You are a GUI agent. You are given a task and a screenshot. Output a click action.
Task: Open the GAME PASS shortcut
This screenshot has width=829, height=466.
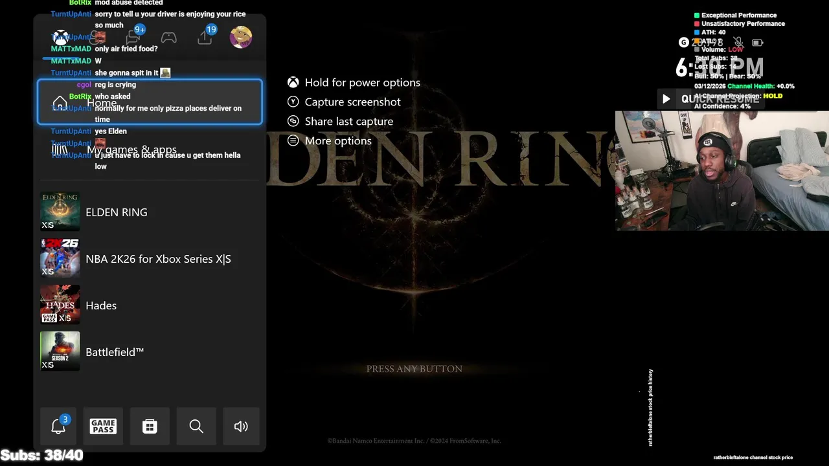(103, 426)
